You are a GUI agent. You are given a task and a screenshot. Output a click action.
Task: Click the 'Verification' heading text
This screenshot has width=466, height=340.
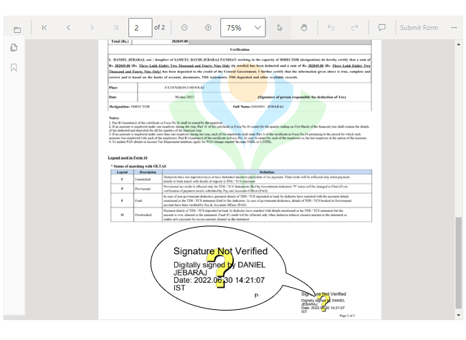239,49
